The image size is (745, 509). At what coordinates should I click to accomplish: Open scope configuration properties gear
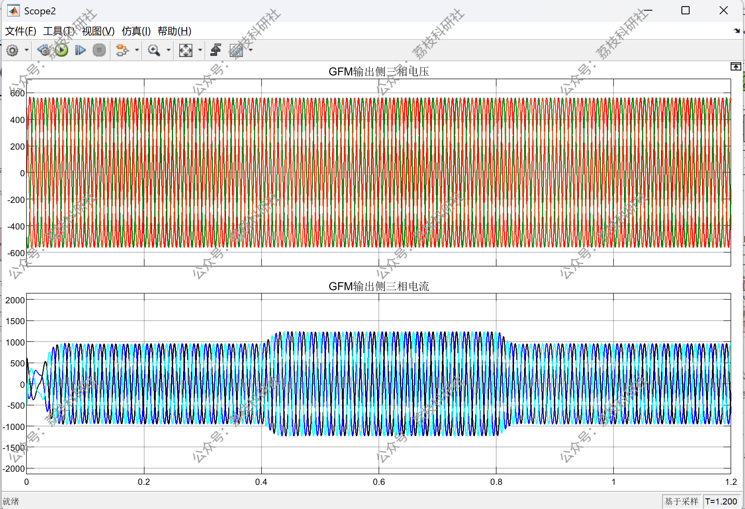click(x=12, y=50)
